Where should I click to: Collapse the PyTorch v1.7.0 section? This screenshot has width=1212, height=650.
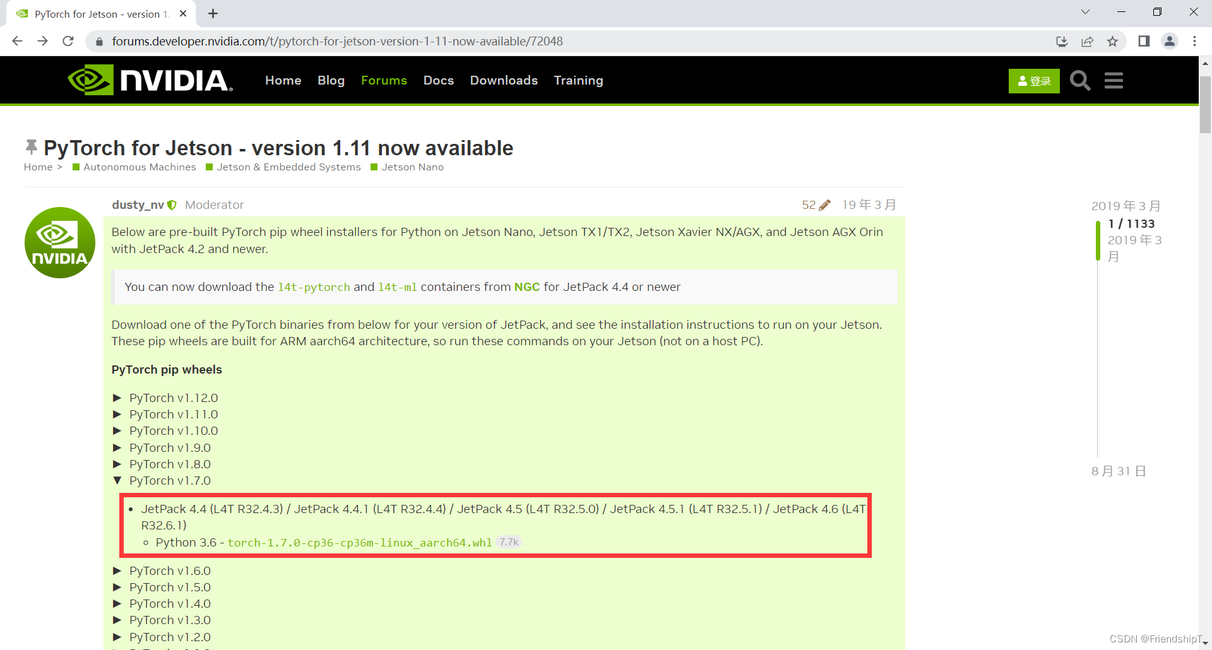162,480
